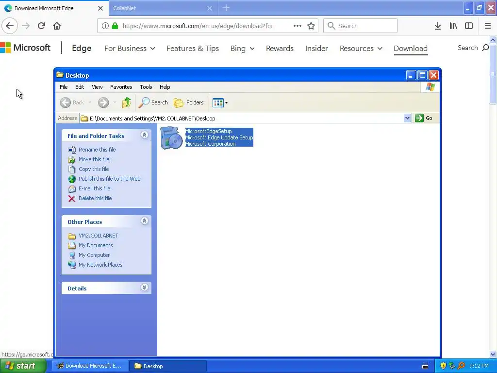The width and height of the screenshot is (497, 373).
Task: Toggle the Firefox sidebar icon
Action: [x=469, y=26]
